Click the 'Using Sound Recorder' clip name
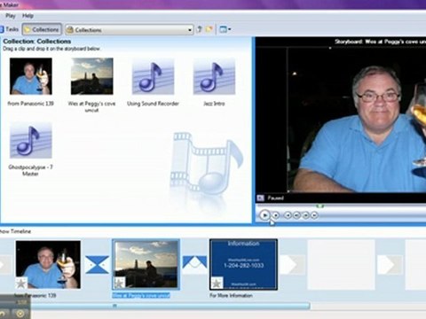Screen dimensions: 426x319 point(153,104)
